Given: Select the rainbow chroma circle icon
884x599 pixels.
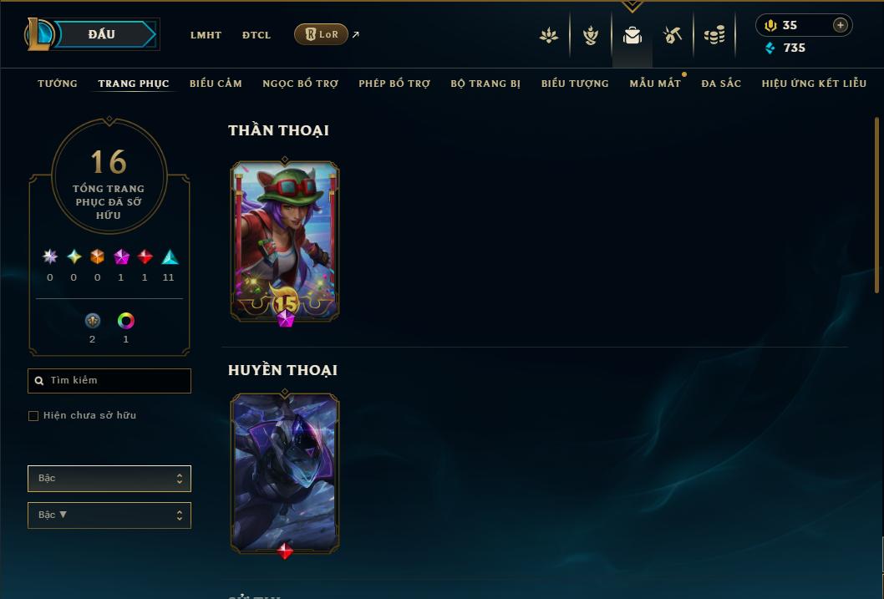Looking at the screenshot, I should coord(125,321).
